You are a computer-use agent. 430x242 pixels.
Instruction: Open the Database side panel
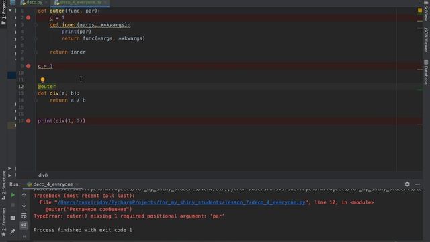(x=425, y=72)
